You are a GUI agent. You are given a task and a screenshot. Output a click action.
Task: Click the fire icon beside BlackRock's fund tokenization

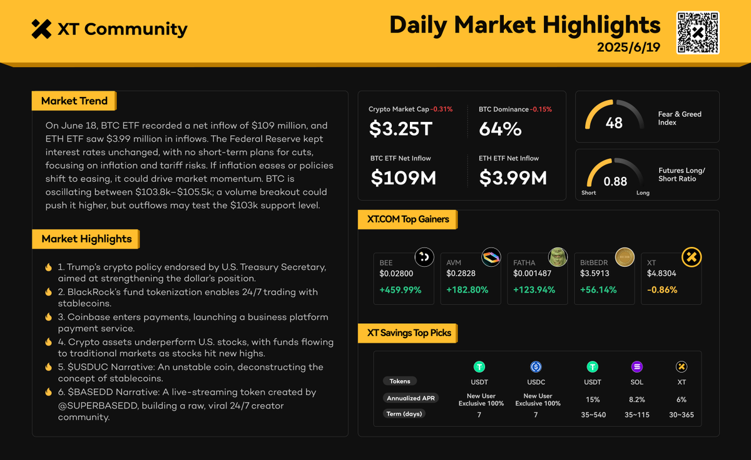(x=48, y=292)
